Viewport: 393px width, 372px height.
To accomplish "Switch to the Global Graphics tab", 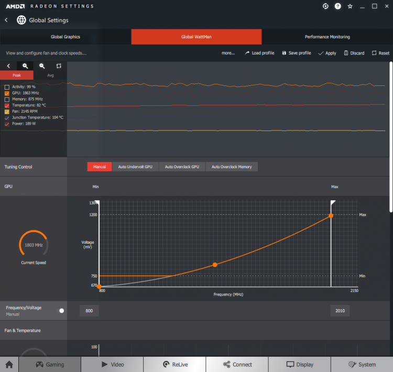I will tap(65, 37).
